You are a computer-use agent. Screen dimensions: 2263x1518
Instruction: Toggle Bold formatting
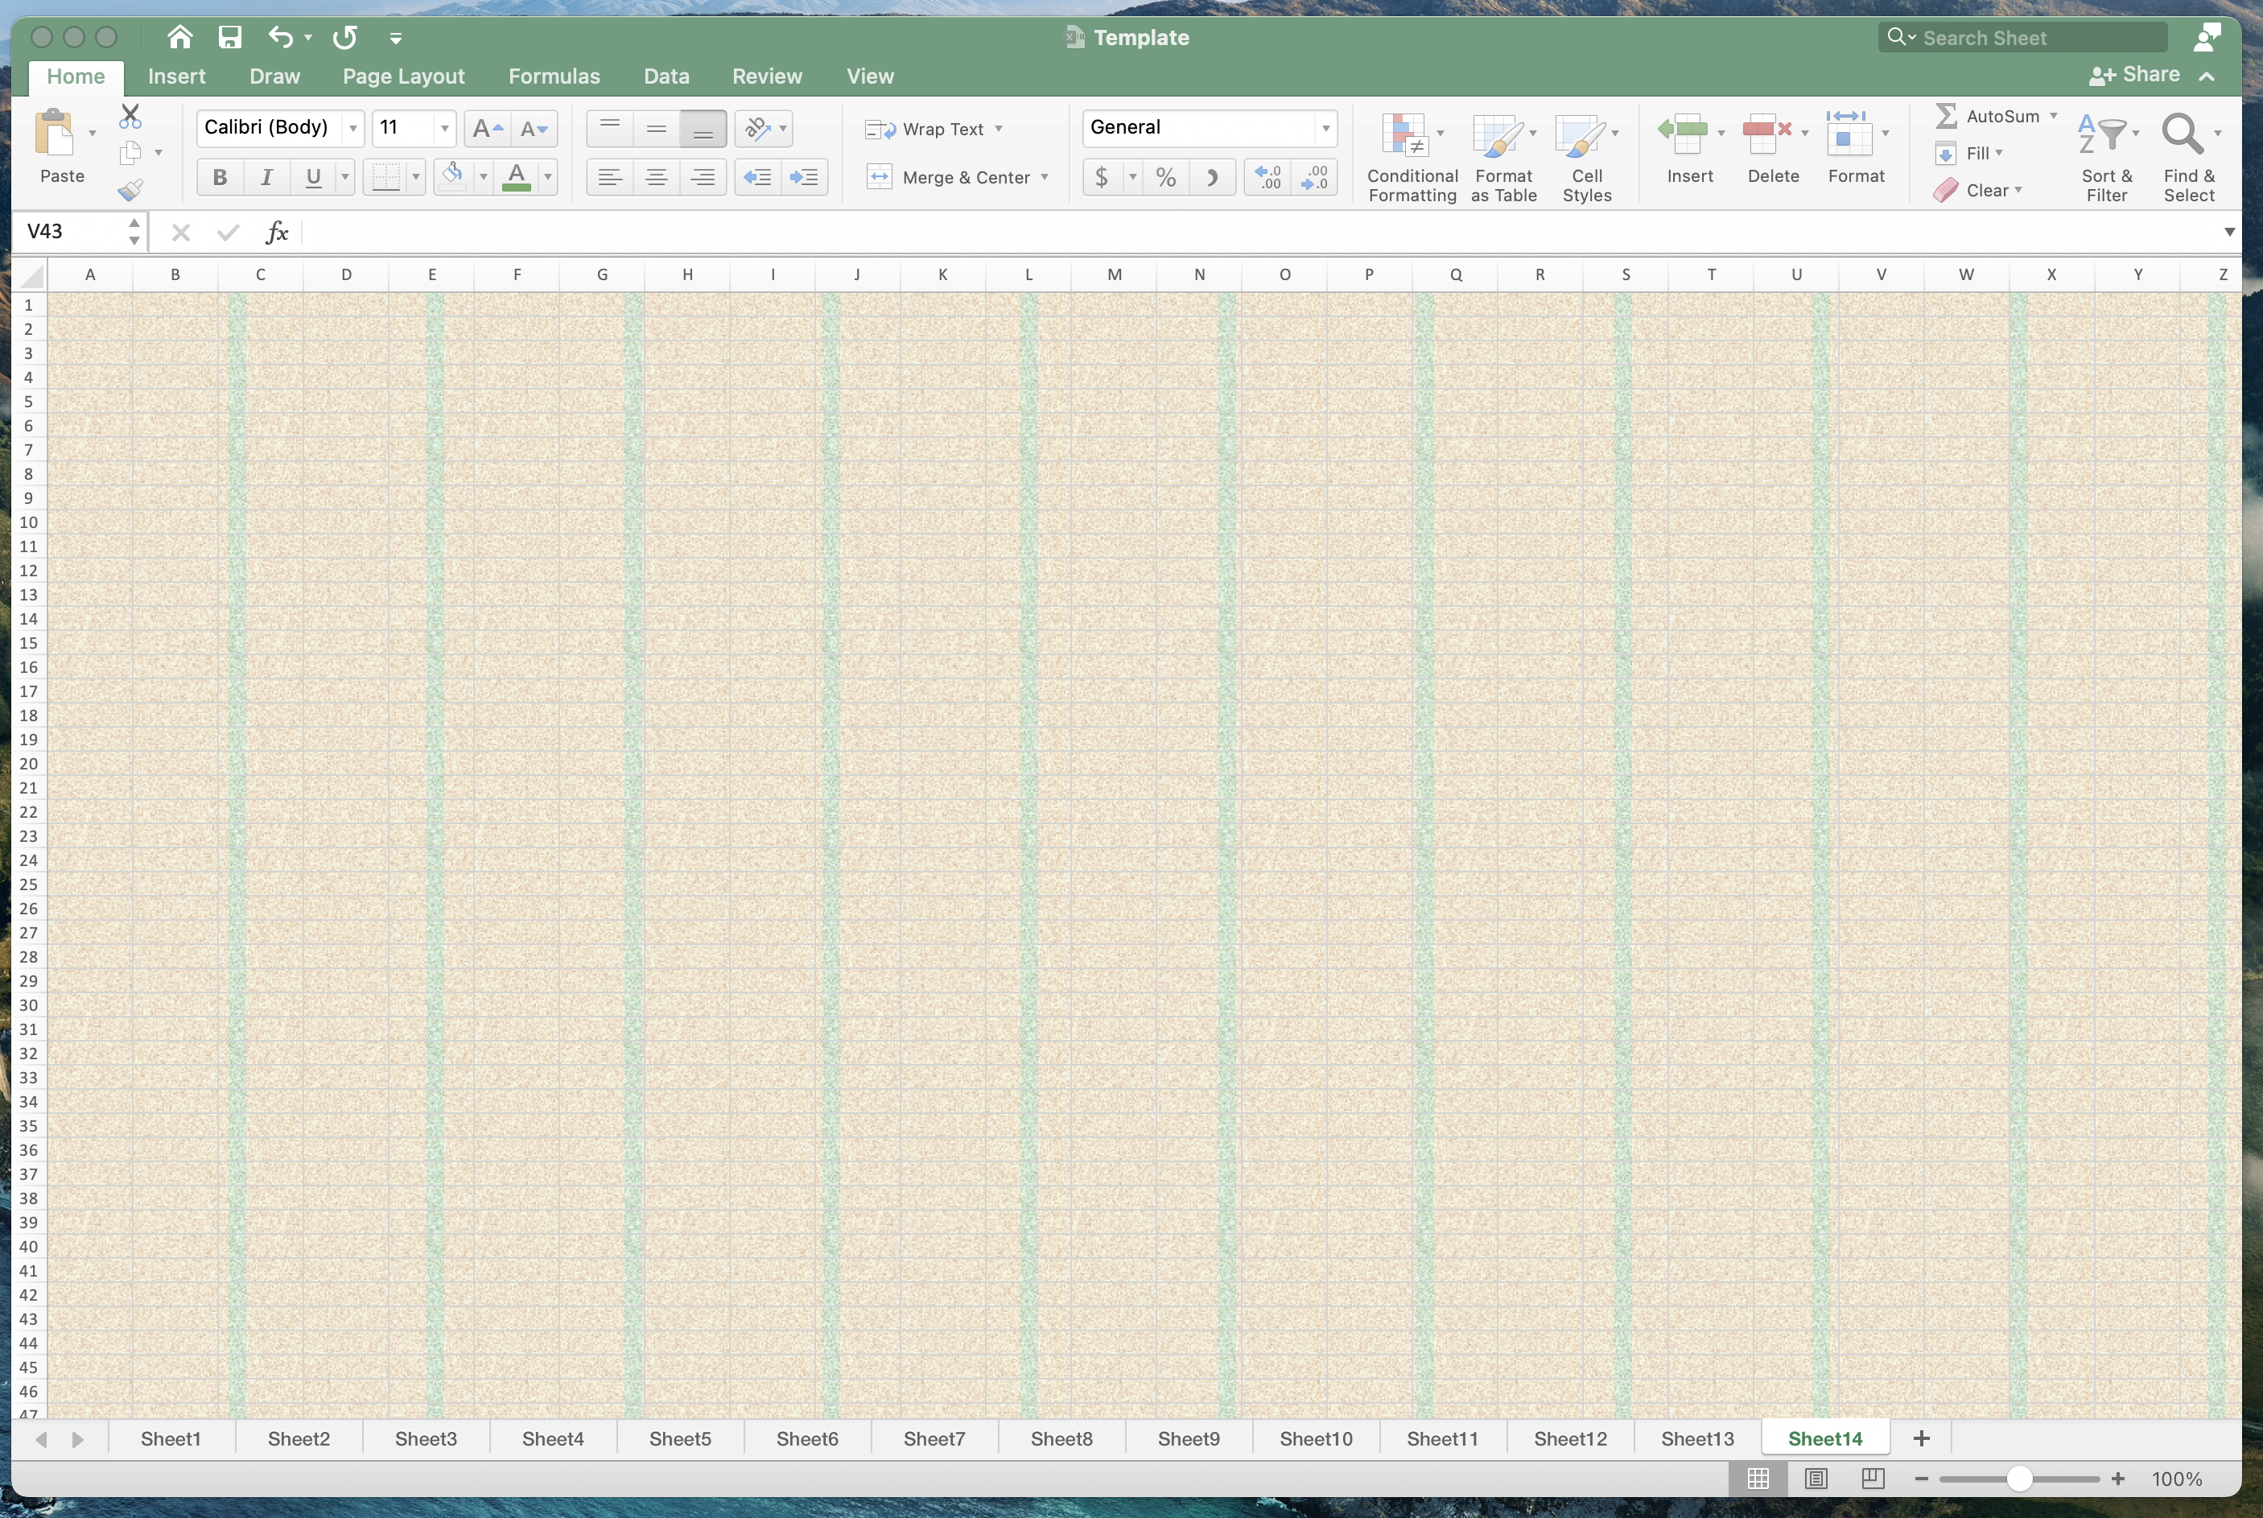(x=220, y=177)
